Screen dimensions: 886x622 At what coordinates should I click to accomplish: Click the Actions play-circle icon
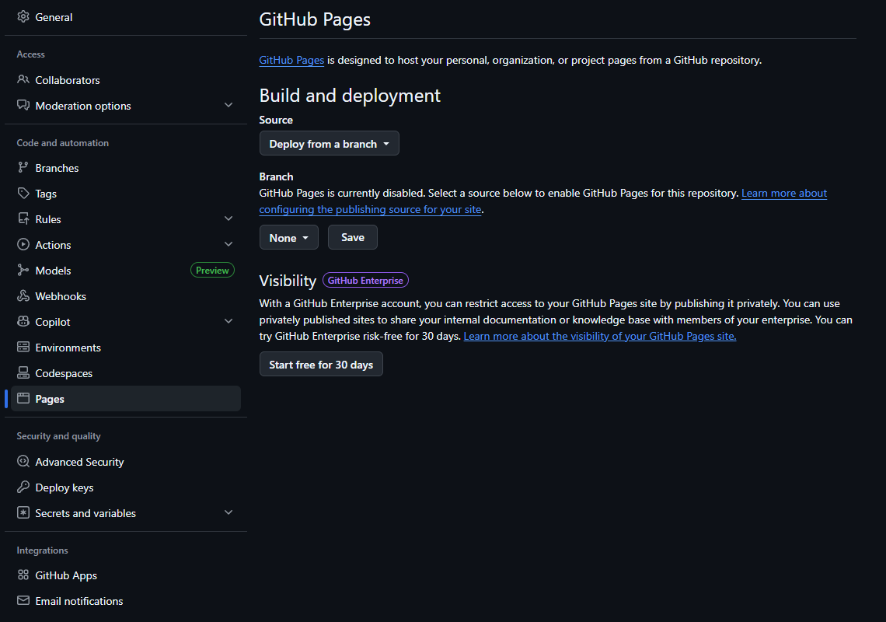coord(23,244)
